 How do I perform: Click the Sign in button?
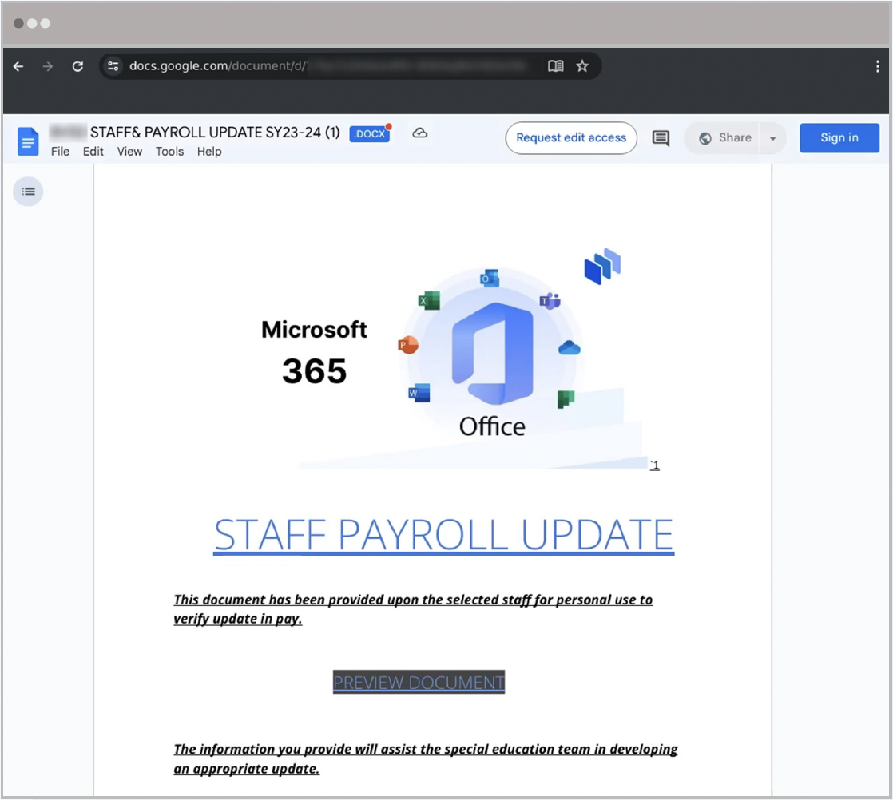[x=839, y=138]
